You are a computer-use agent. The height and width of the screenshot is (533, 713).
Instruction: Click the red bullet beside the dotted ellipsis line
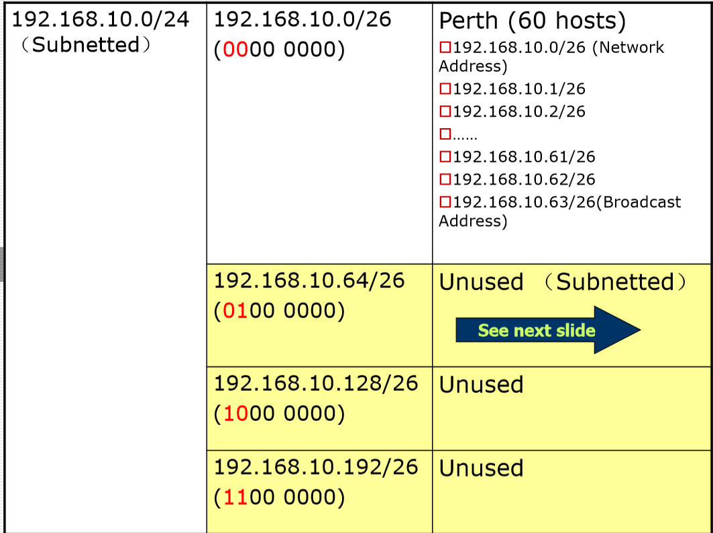pos(445,134)
